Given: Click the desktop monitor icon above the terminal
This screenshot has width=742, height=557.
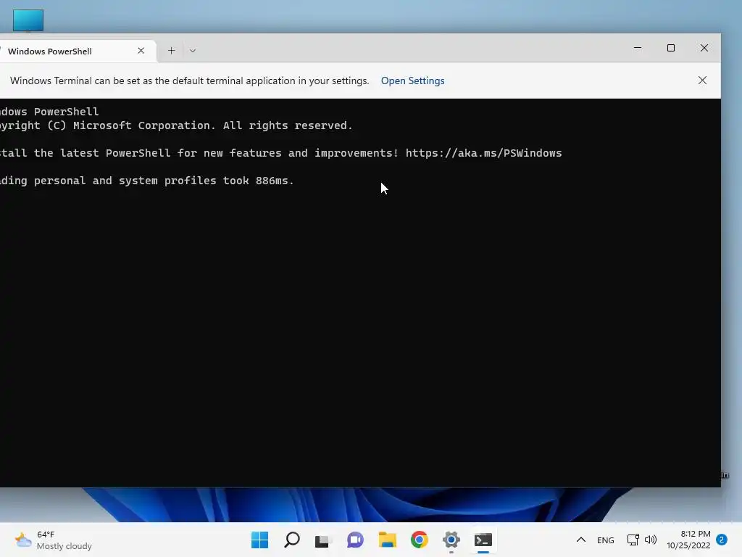Looking at the screenshot, I should click(28, 20).
